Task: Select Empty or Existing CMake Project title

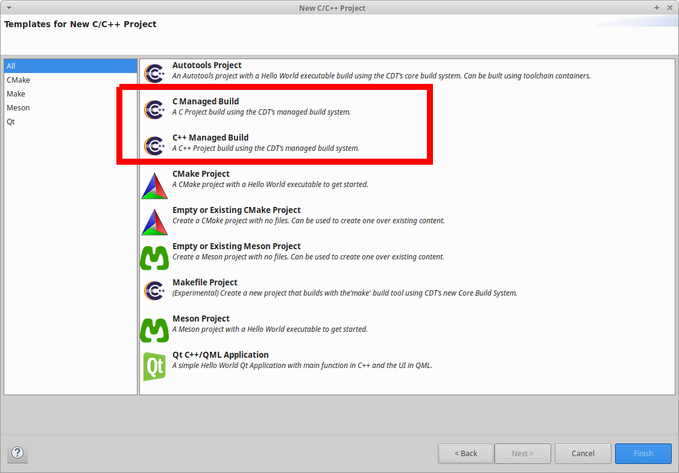Action: 236,210
